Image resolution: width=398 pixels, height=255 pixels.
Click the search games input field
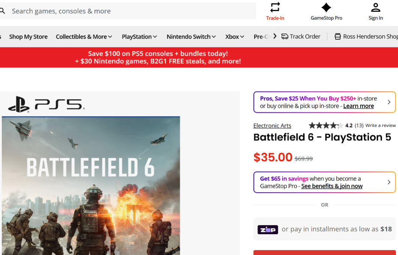click(129, 11)
